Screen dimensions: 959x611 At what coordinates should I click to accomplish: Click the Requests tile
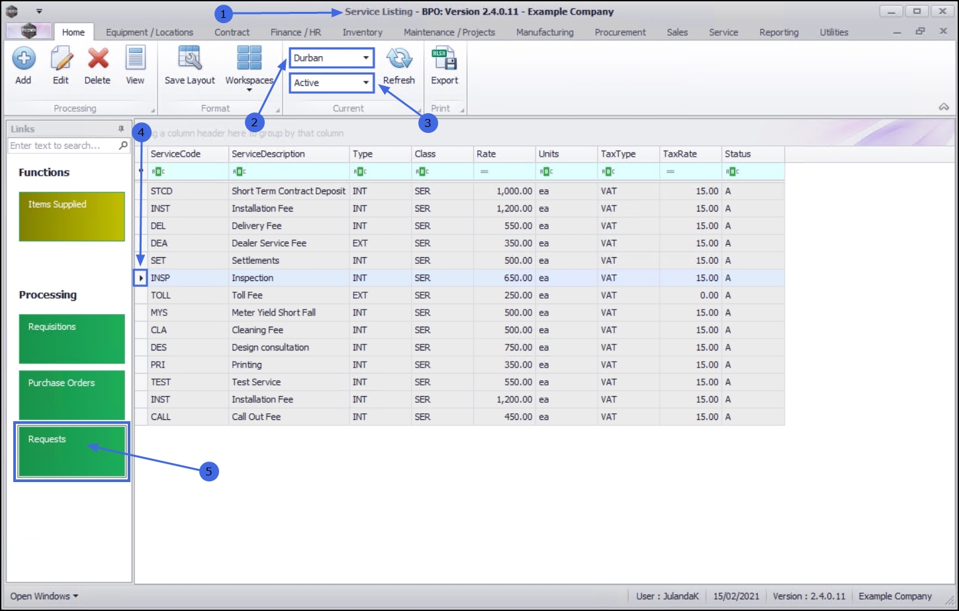pos(71,452)
